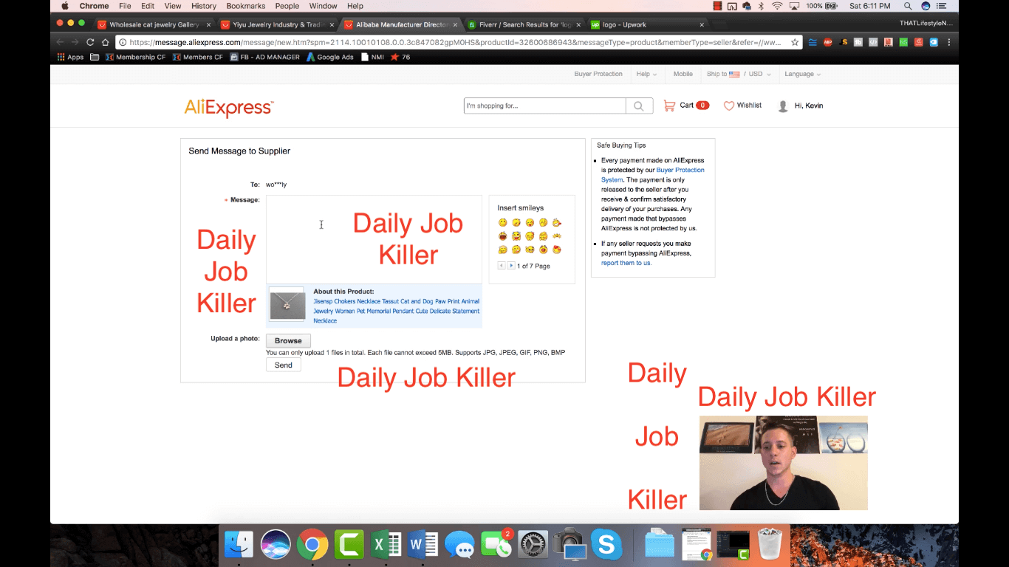The height and width of the screenshot is (567, 1009).
Task: Open the Membership CF bookmark
Action: [135, 57]
